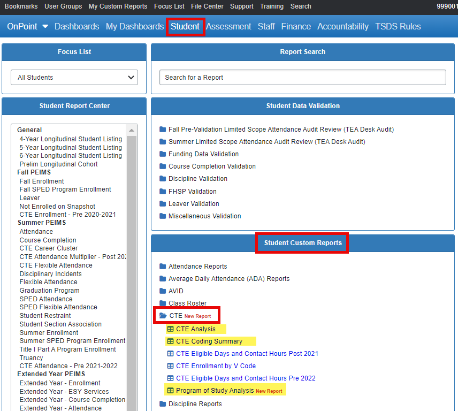The image size is (458, 411).
Task: Click the folder icon beside Leaver Validation
Action: tap(162, 203)
